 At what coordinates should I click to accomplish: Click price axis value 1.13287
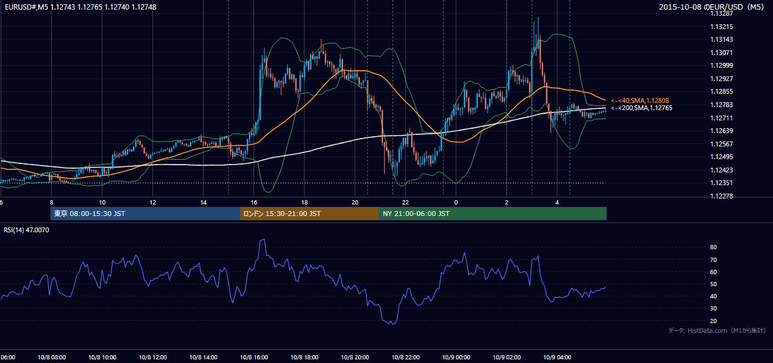pos(722,13)
